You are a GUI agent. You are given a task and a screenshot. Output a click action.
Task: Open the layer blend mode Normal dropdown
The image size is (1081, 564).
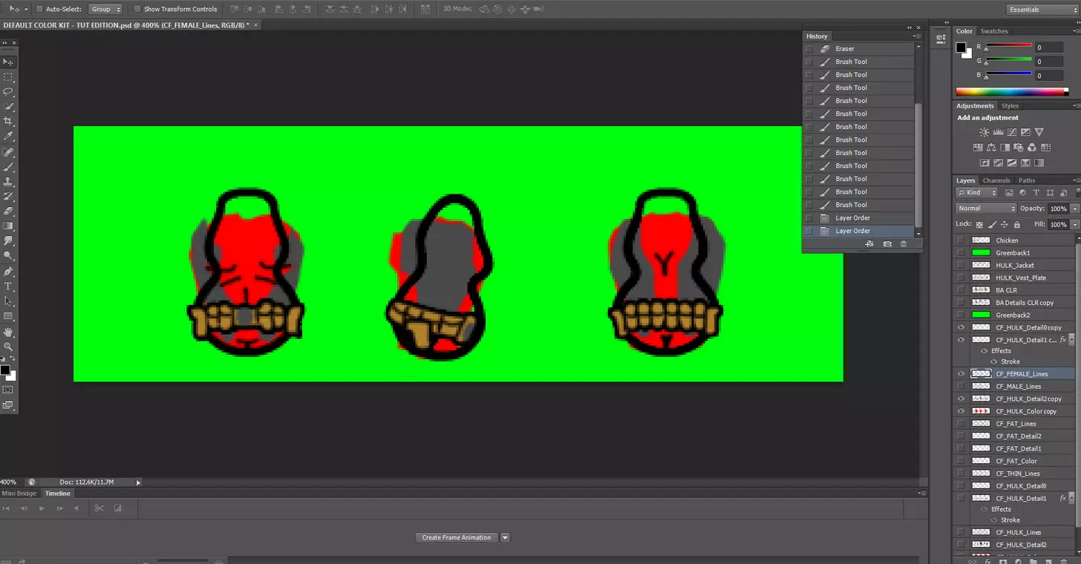tap(986, 209)
